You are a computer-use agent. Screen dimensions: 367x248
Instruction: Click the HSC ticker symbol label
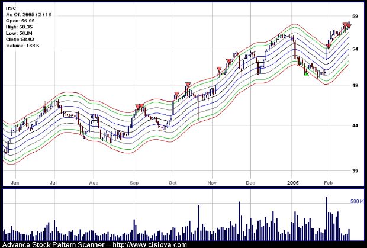tap(11, 8)
